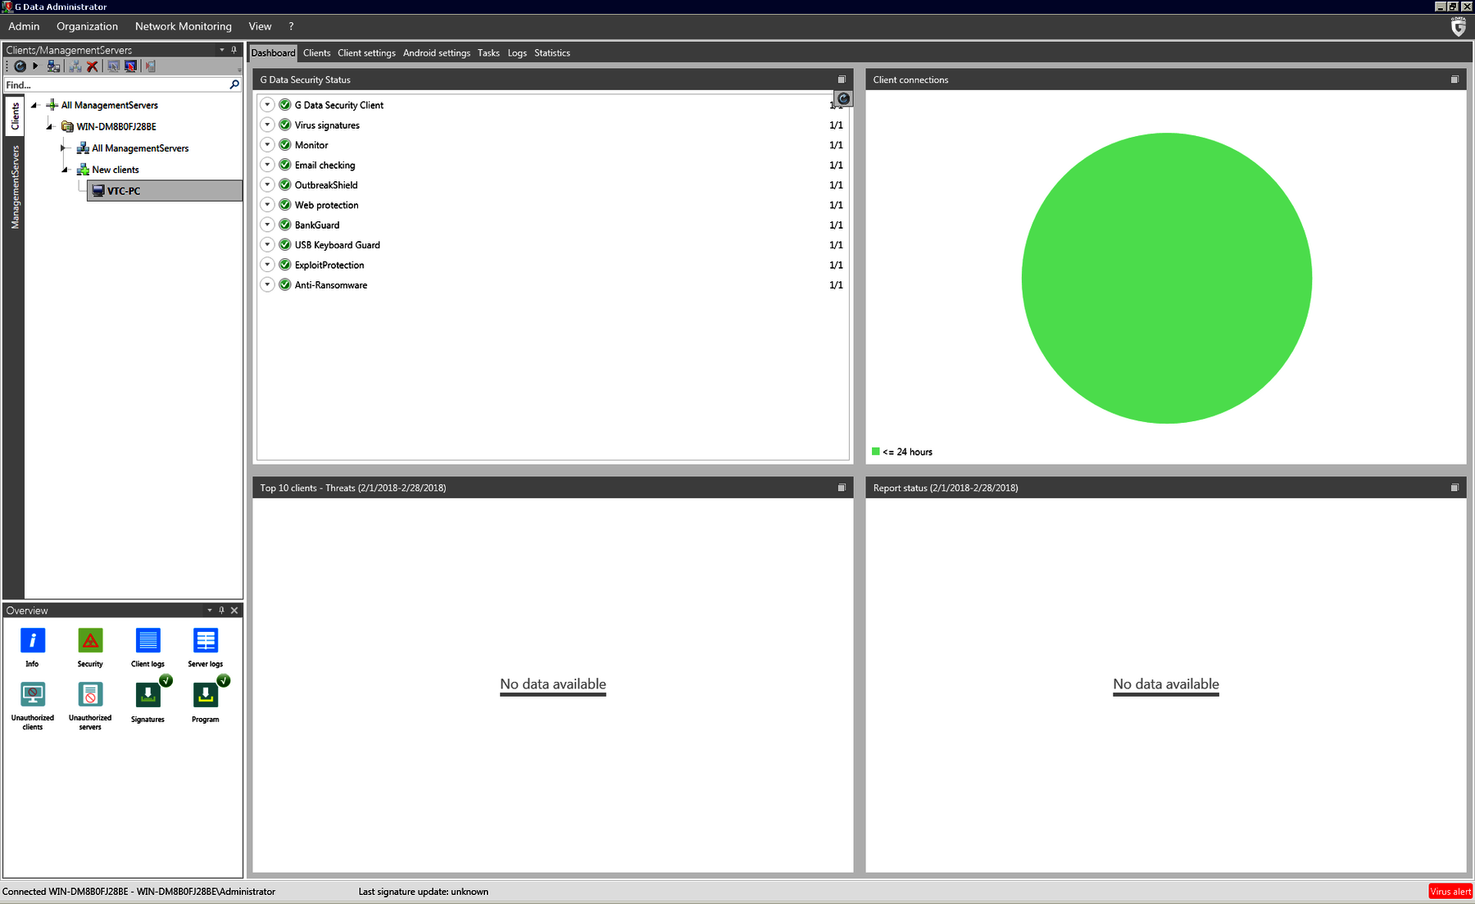Toggle maximize on Client connections panel

coord(1455,79)
